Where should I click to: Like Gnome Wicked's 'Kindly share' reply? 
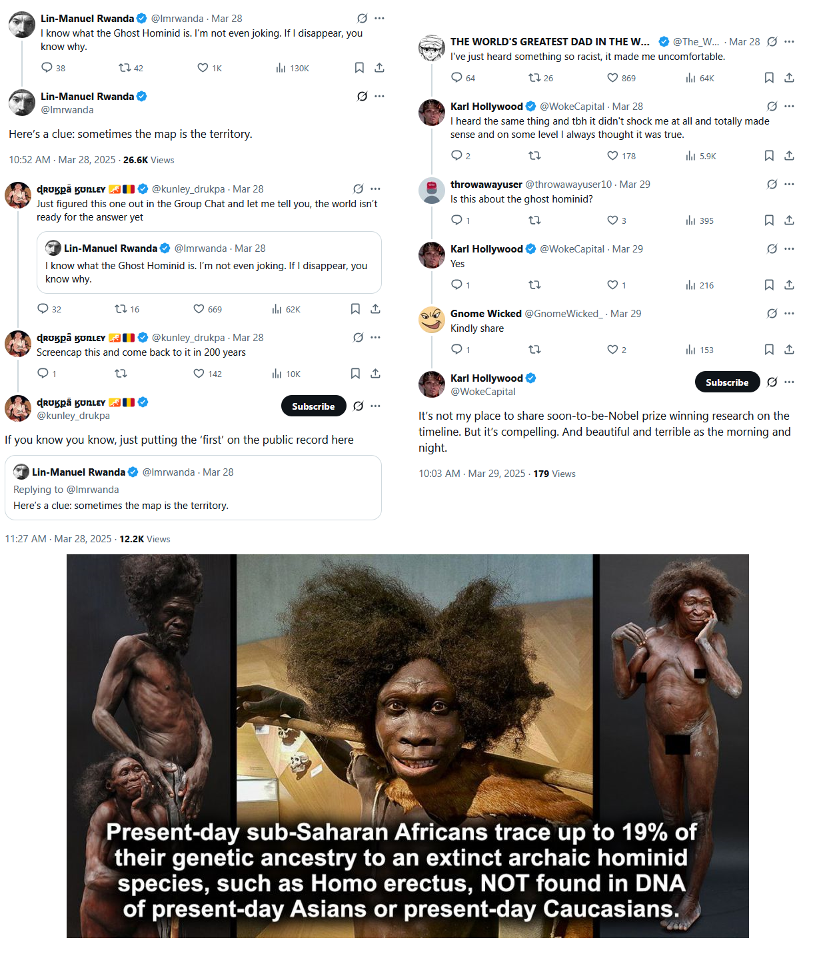click(x=616, y=350)
